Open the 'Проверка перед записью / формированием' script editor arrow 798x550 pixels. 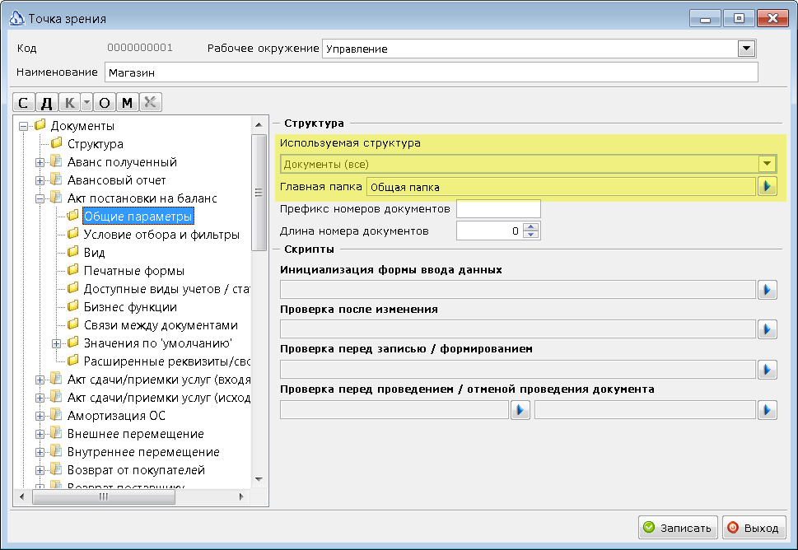[x=768, y=370]
